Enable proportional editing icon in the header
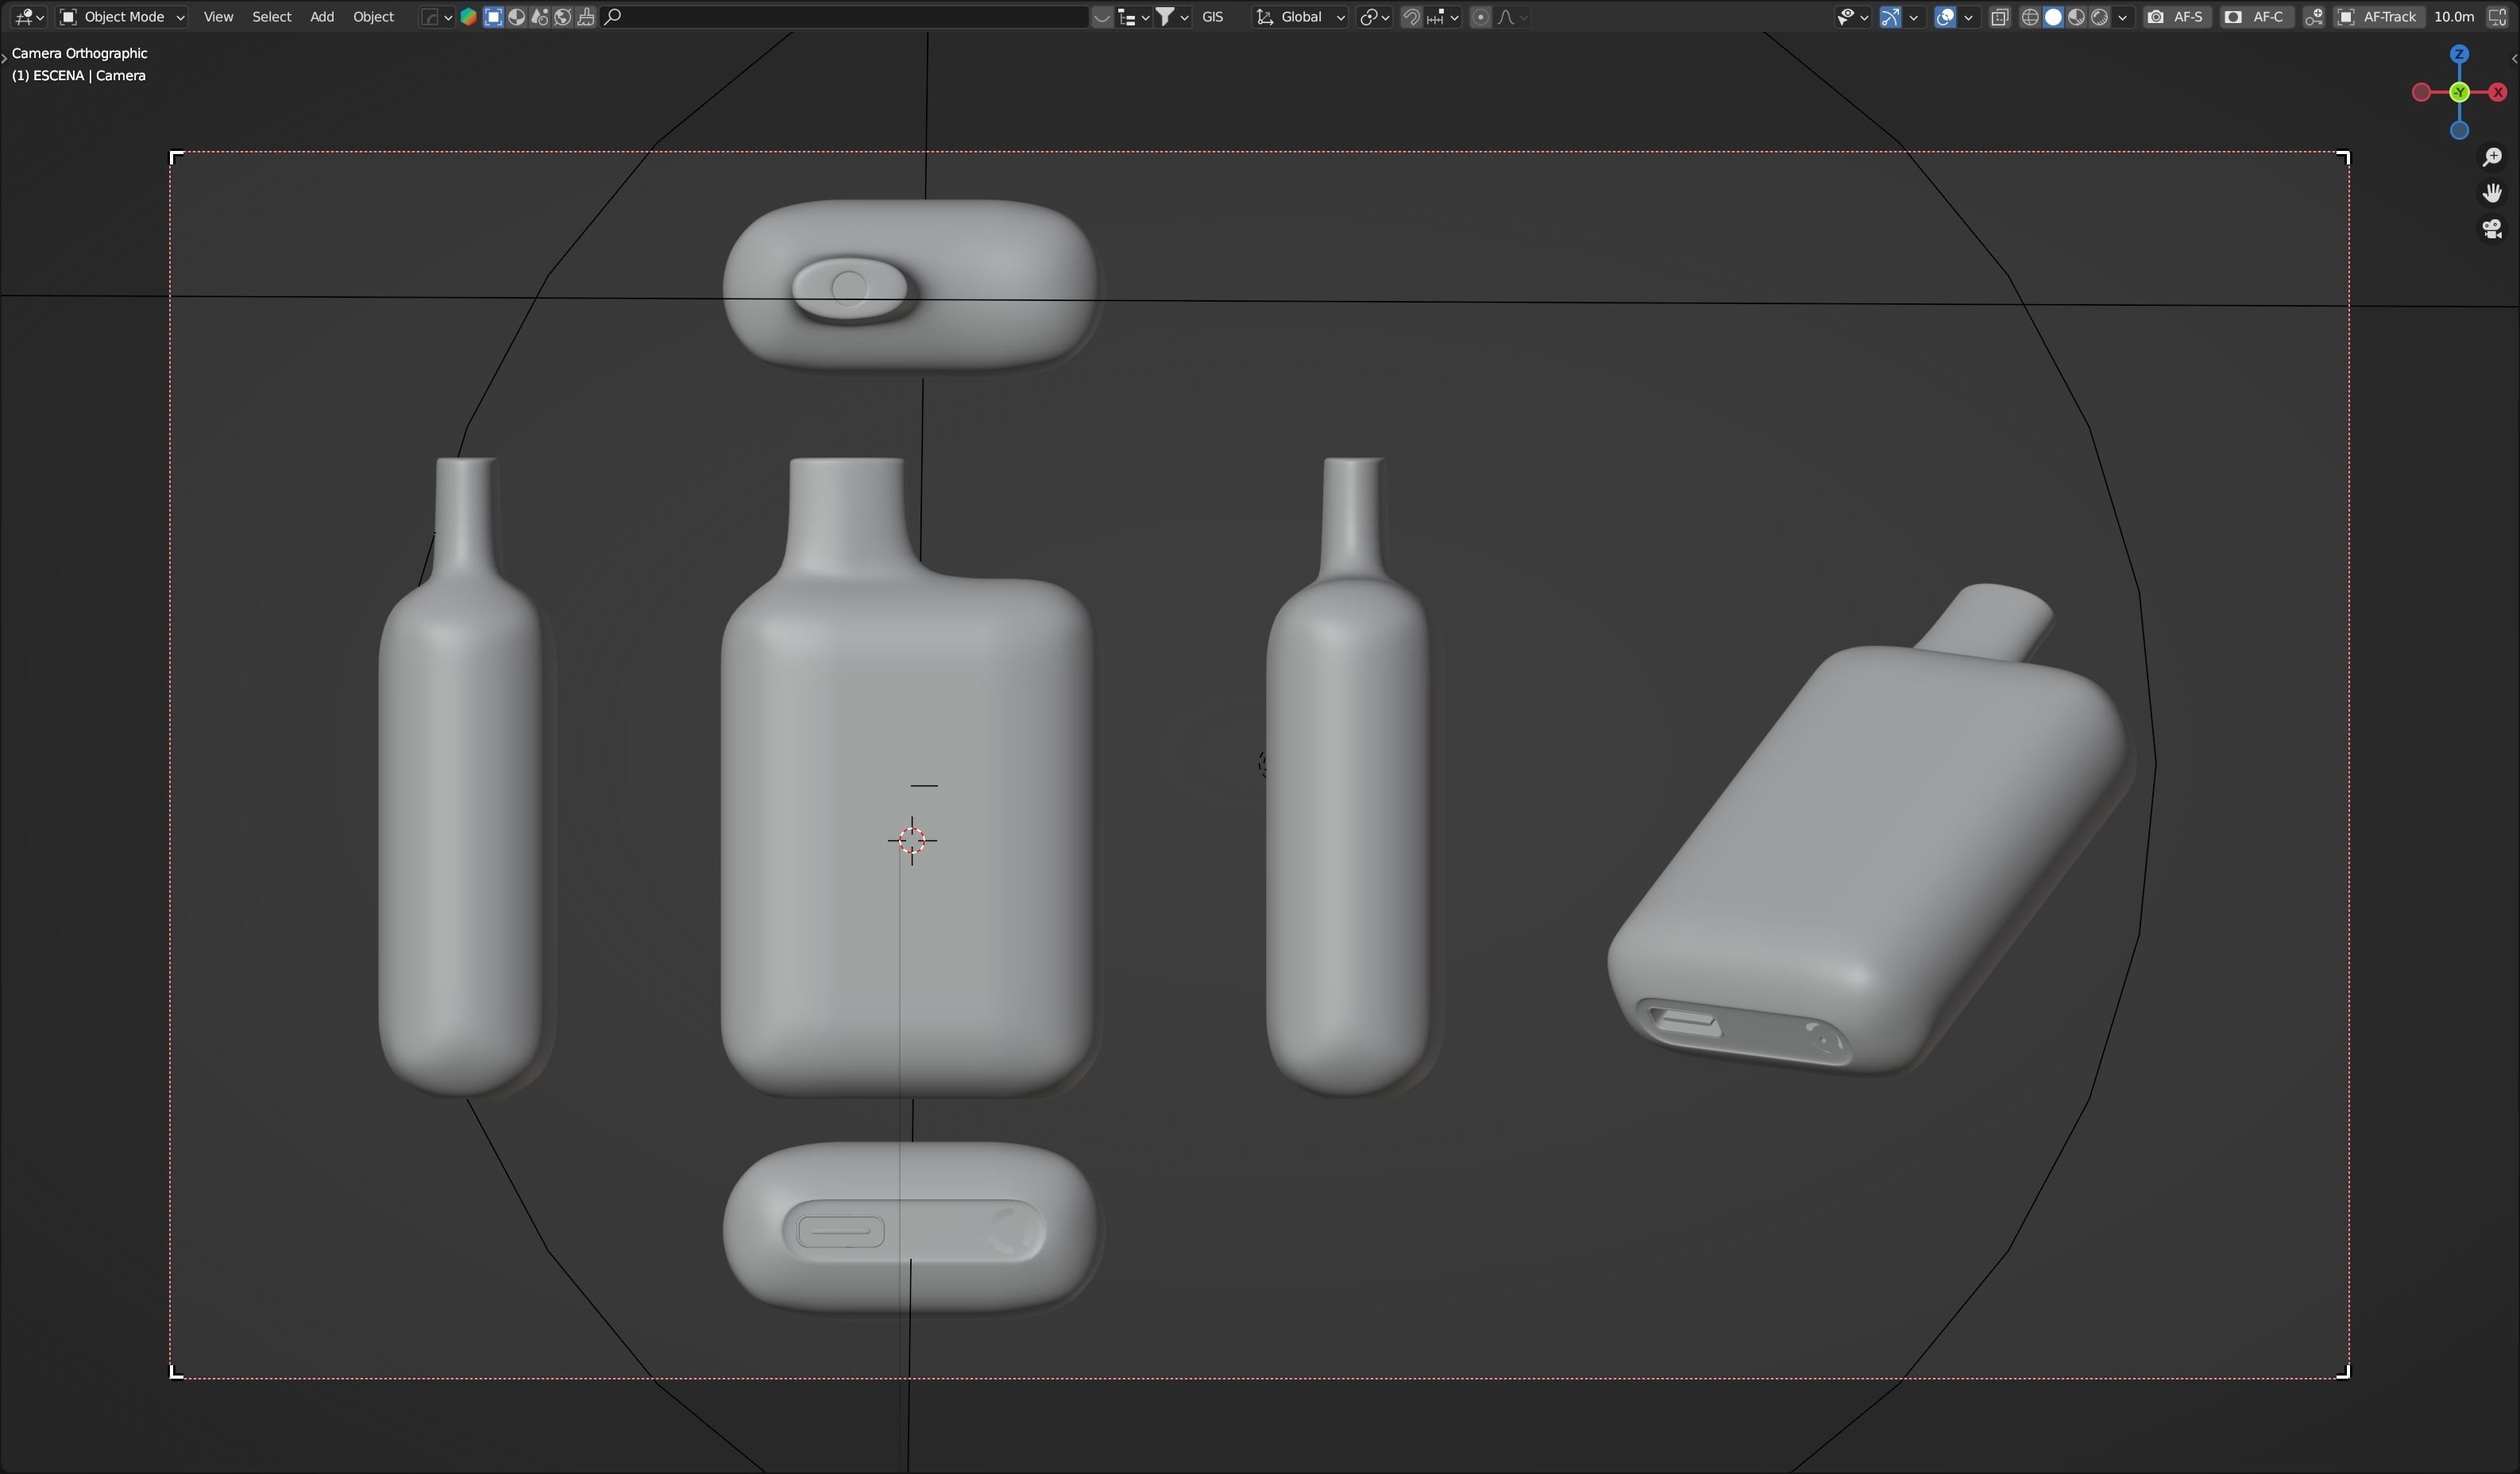This screenshot has width=2520, height=1474. (1481, 17)
